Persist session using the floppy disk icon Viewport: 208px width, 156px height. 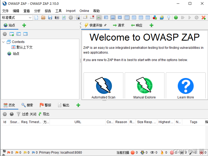50,18
